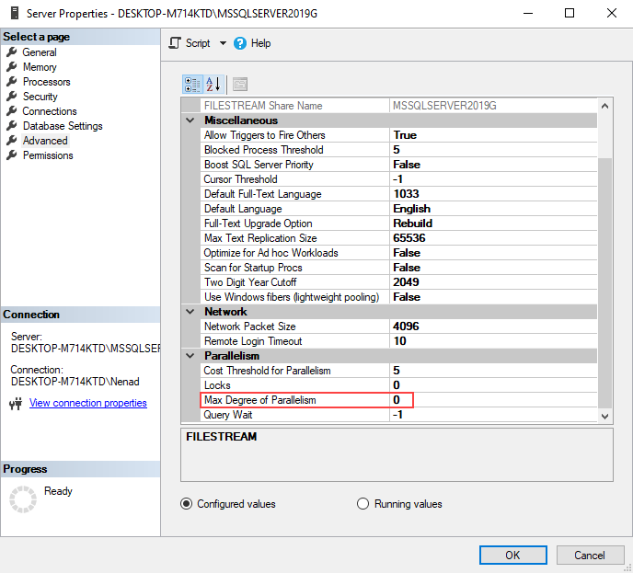Click the wrench icon beside Memory
The width and height of the screenshot is (633, 573).
pos(12,66)
